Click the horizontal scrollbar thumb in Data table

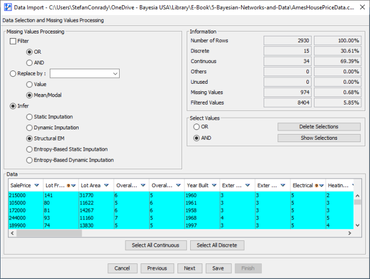tap(49, 233)
